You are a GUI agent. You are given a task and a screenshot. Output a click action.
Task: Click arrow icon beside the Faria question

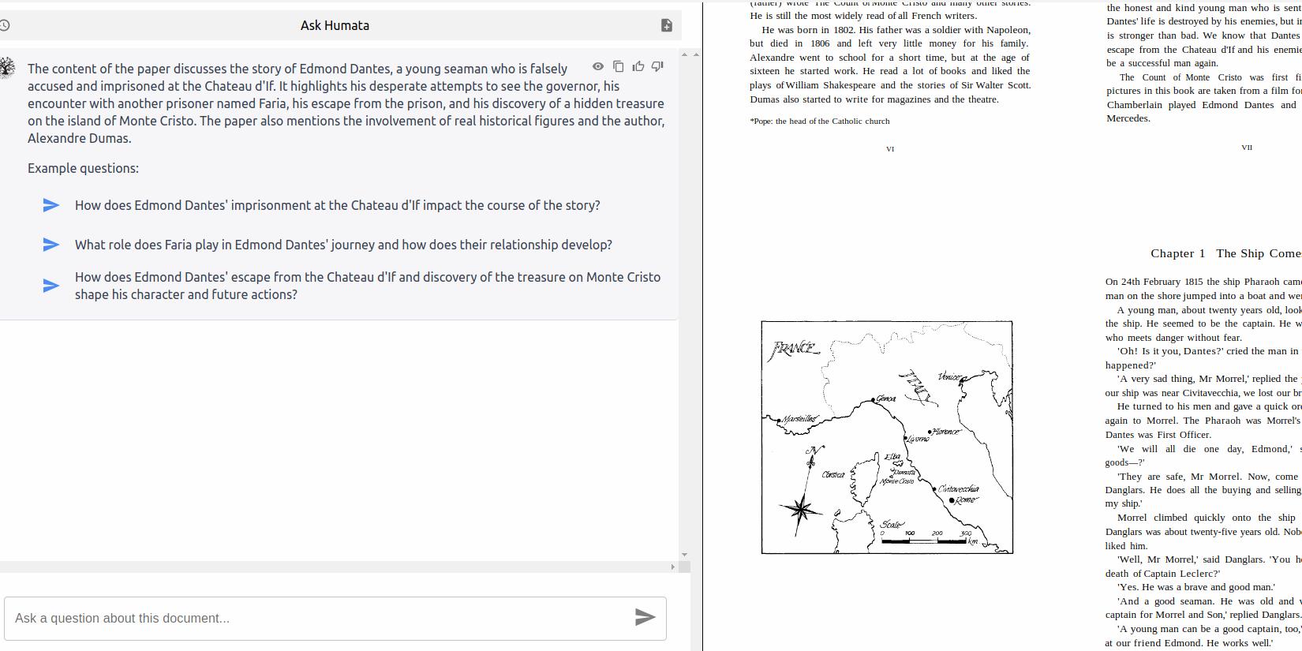[x=51, y=245]
